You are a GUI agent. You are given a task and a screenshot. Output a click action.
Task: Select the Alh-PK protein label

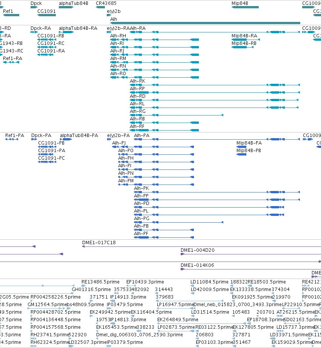141,188
